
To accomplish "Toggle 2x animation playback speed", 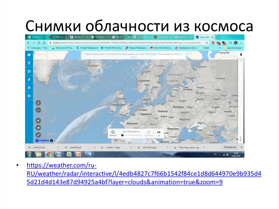I will click(x=159, y=133).
